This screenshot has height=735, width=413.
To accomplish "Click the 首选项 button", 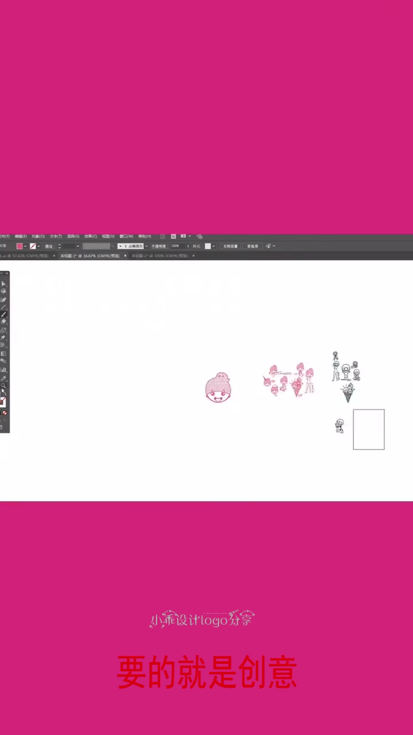I will 252,246.
